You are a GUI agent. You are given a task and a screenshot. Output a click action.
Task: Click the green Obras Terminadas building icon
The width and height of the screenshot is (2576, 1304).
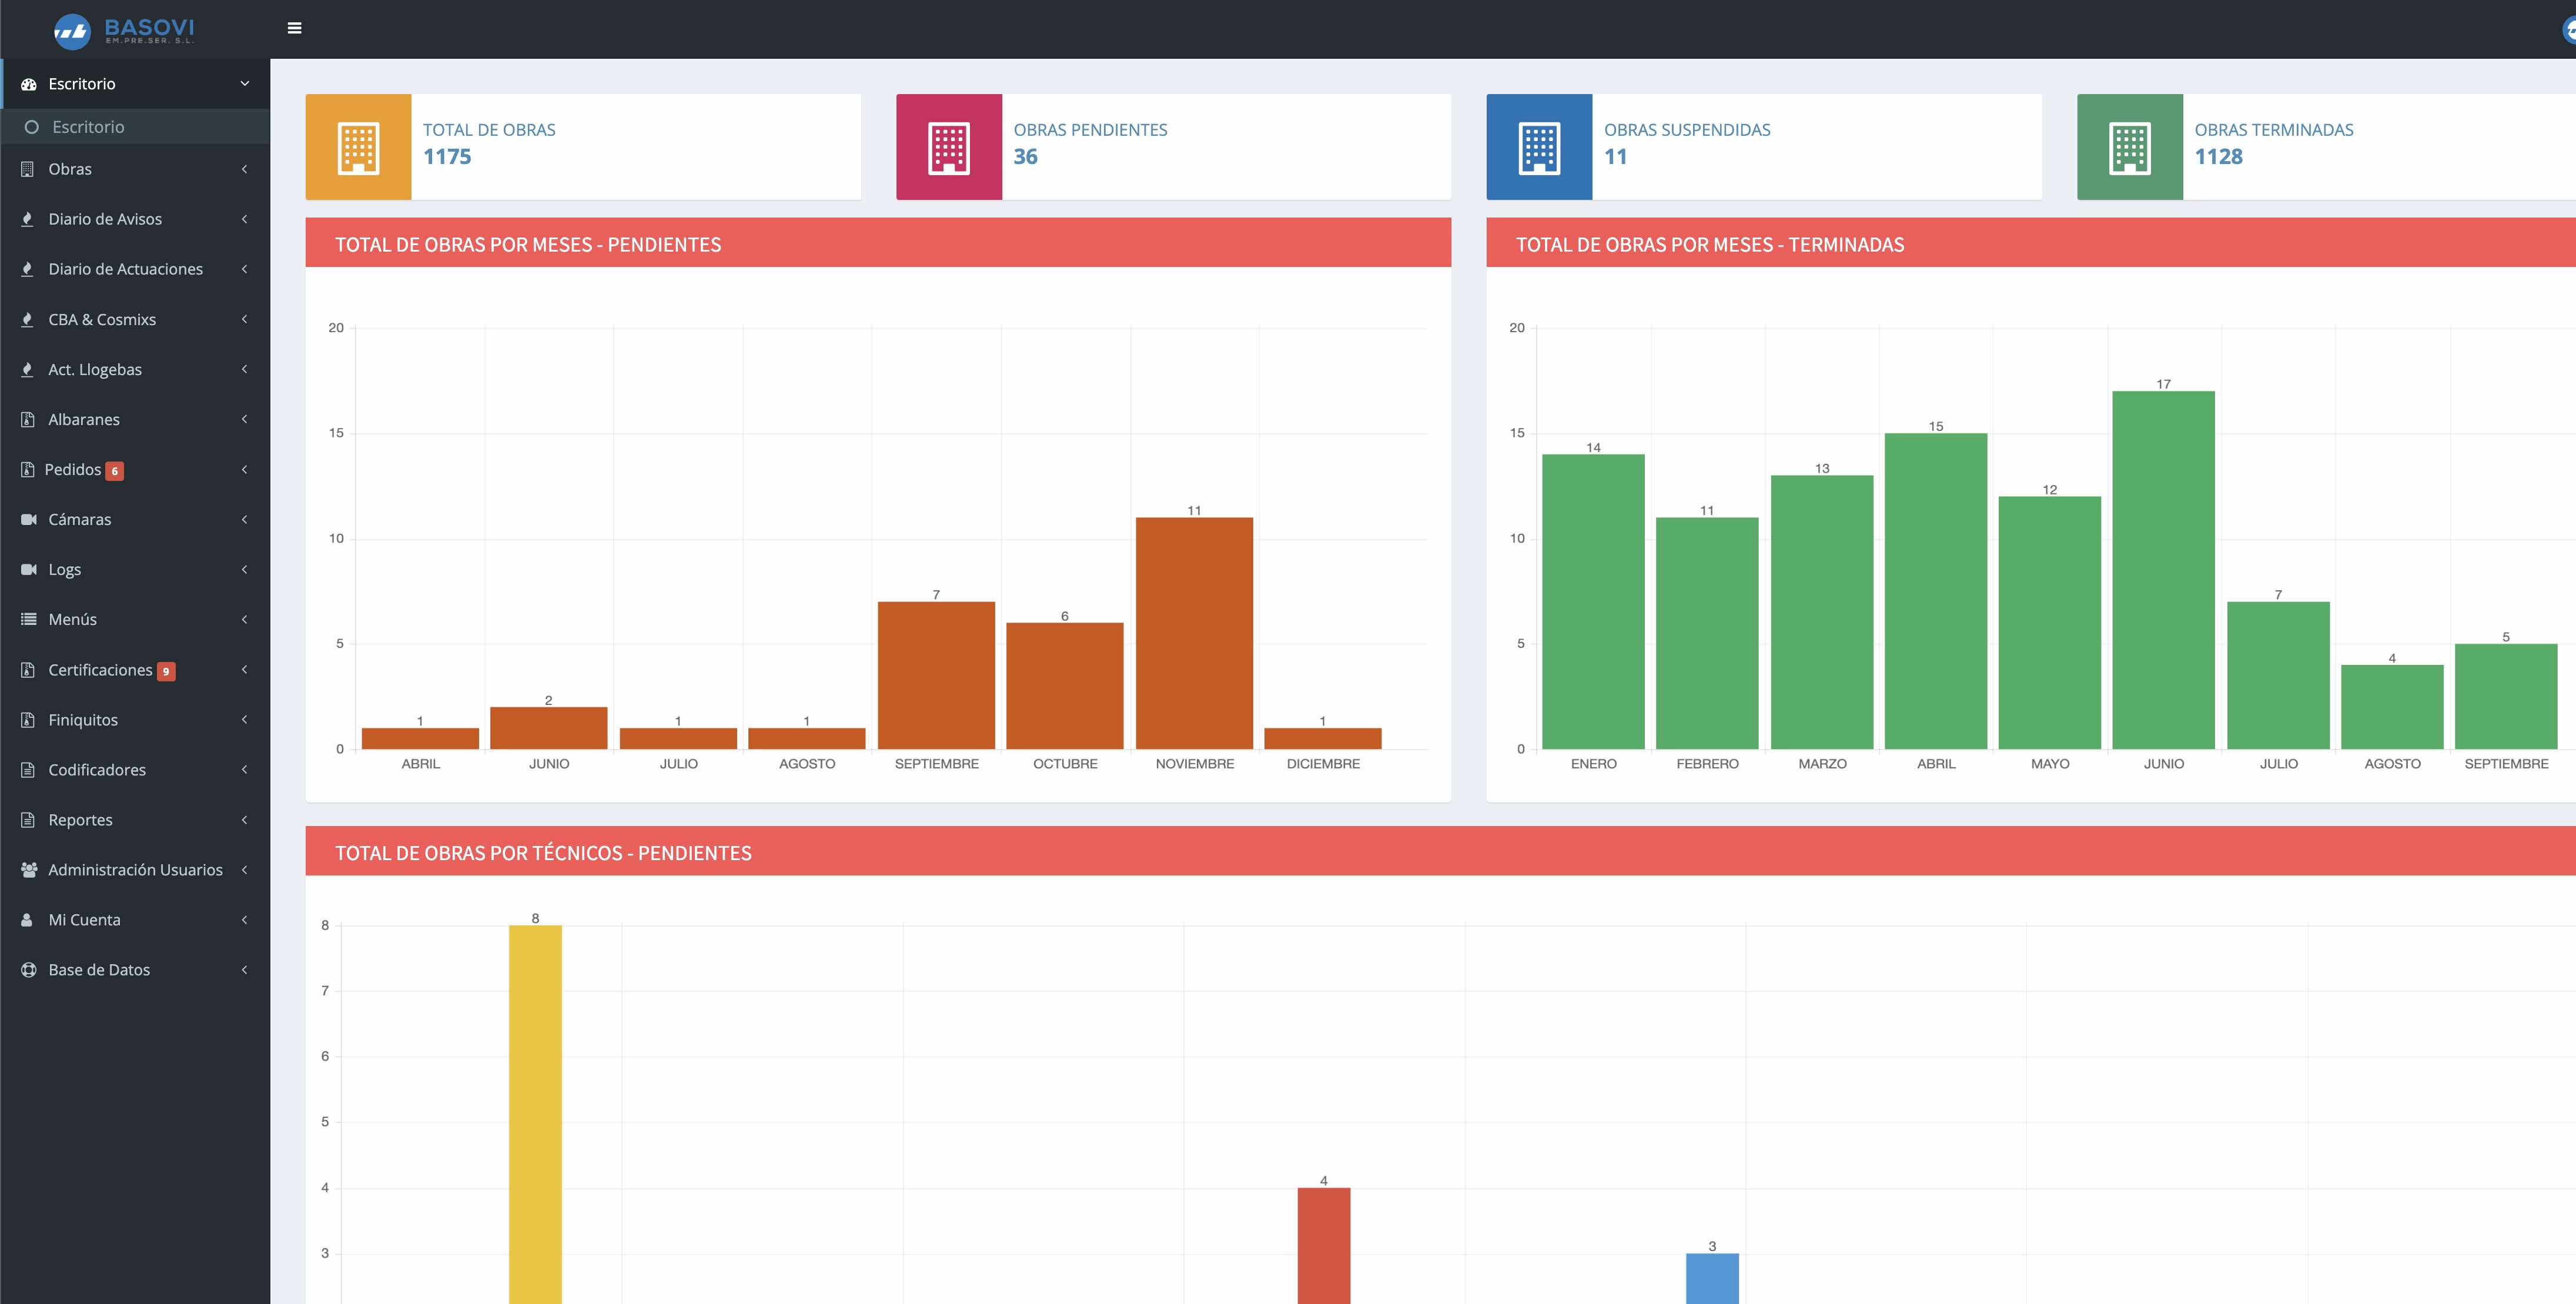(2129, 148)
